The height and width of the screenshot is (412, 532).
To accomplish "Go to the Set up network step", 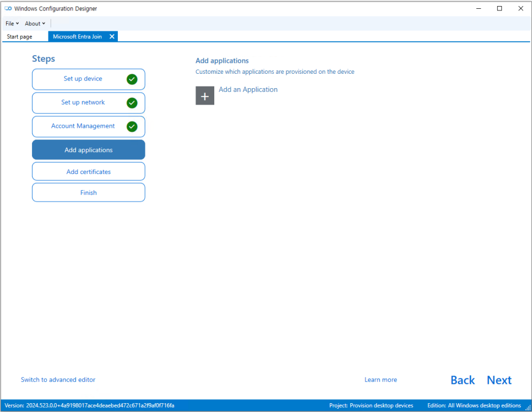I will 89,103.
